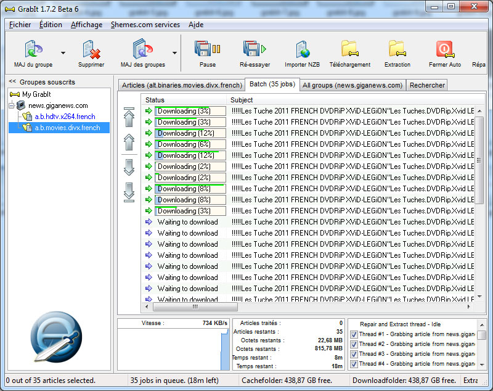
Task: Click the Articles restants value 35
Action: tap(340, 332)
